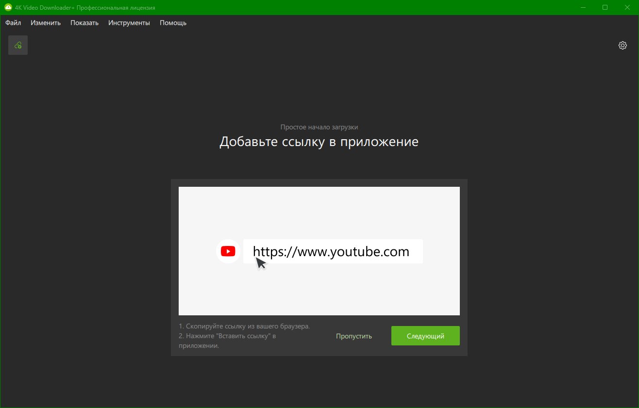Click the Простое начало загрузки subtitle

click(x=319, y=127)
